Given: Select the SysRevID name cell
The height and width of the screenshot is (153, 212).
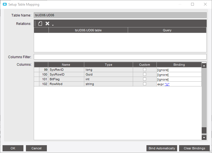Looking at the screenshot, I should point(66,70).
